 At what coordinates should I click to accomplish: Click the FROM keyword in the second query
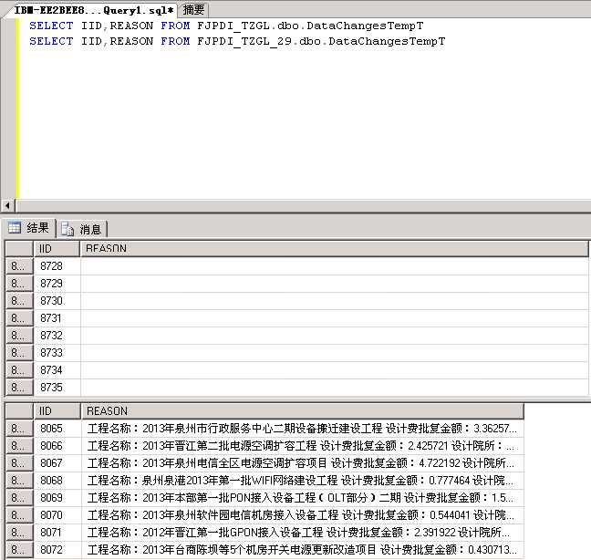pyautogui.click(x=175, y=41)
